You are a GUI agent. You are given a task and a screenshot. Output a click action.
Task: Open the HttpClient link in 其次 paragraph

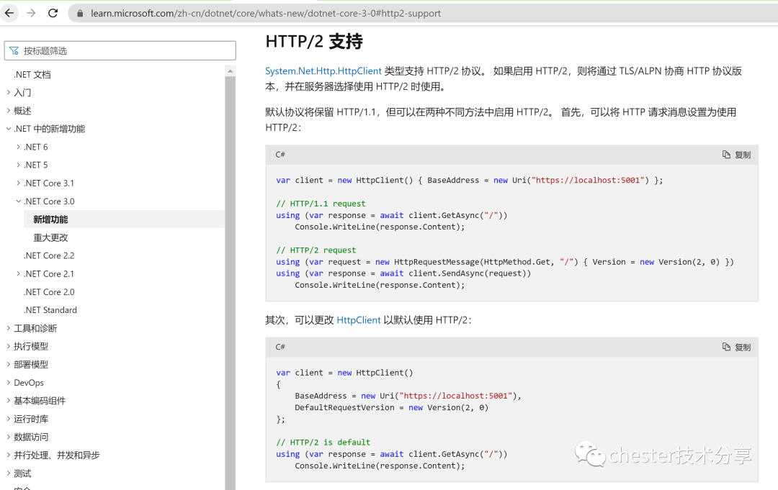pos(358,320)
